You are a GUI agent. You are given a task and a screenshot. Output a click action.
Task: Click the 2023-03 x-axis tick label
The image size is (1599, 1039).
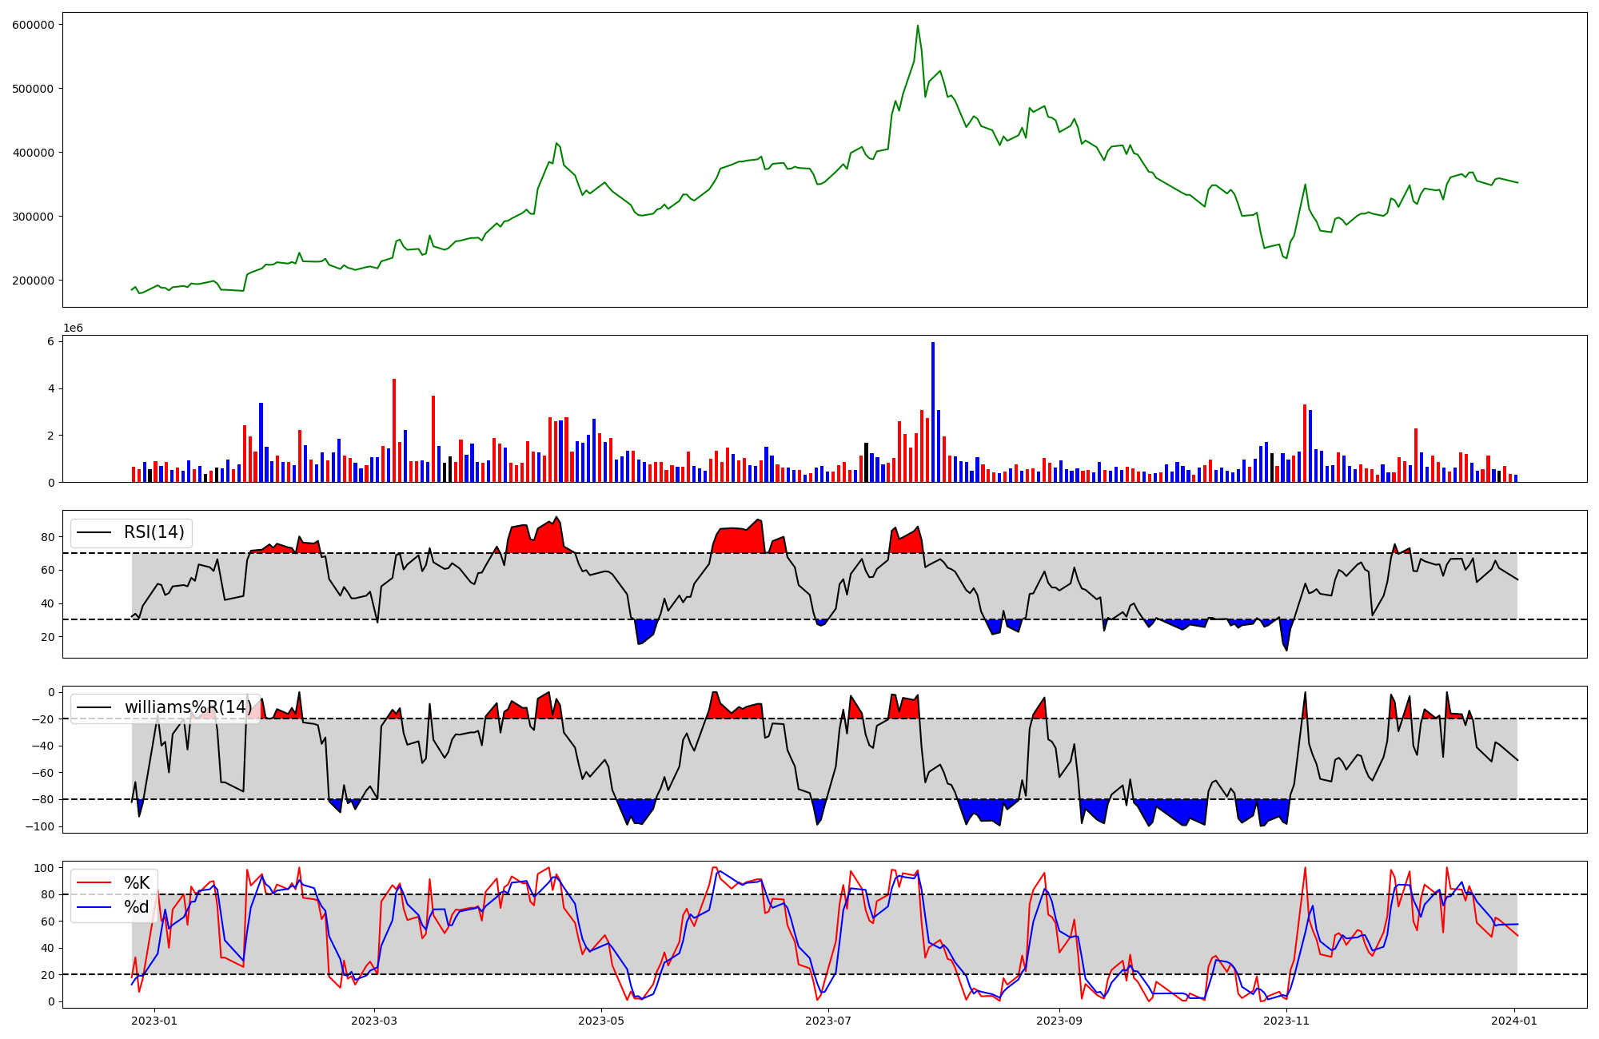[x=374, y=1021]
